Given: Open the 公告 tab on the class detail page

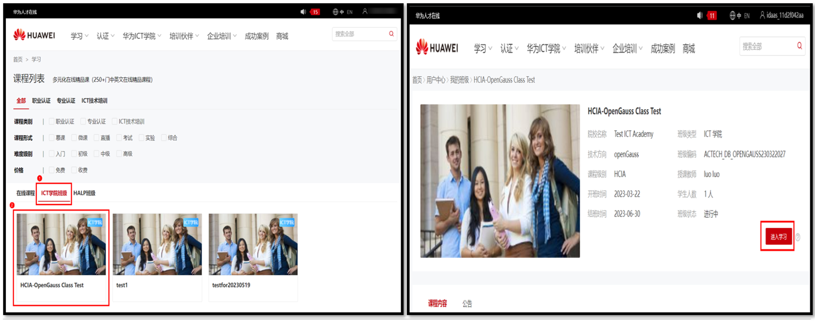Looking at the screenshot, I should (467, 304).
